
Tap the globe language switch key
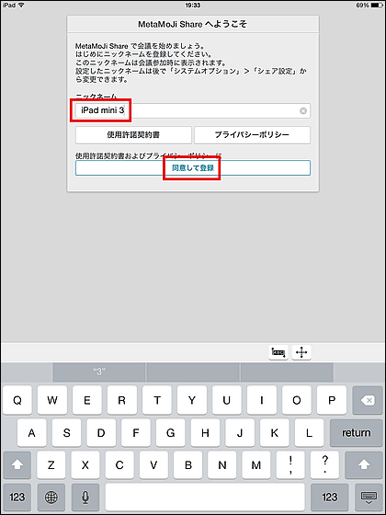(51, 497)
